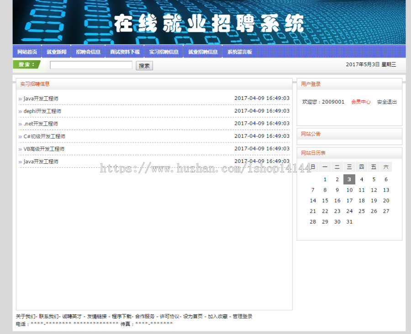
Task: Open the 关于我们 footer link
Action: (26, 317)
